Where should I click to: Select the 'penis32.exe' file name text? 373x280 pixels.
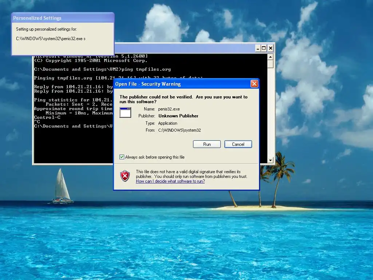[x=169, y=109]
